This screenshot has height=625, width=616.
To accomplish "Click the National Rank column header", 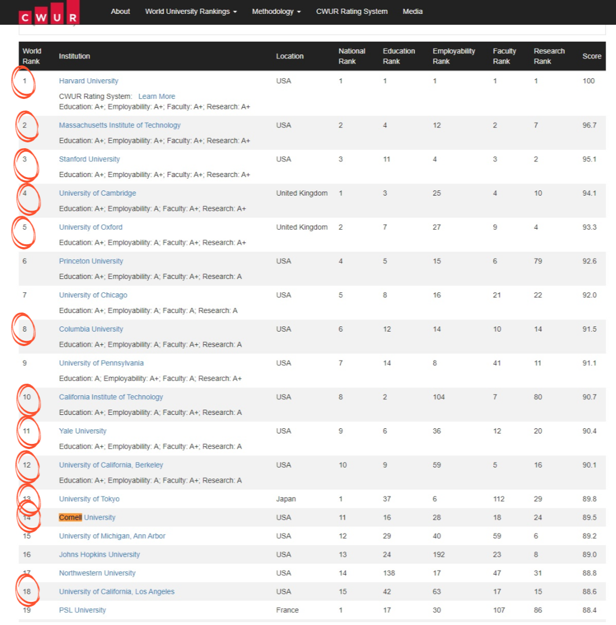I will click(351, 56).
